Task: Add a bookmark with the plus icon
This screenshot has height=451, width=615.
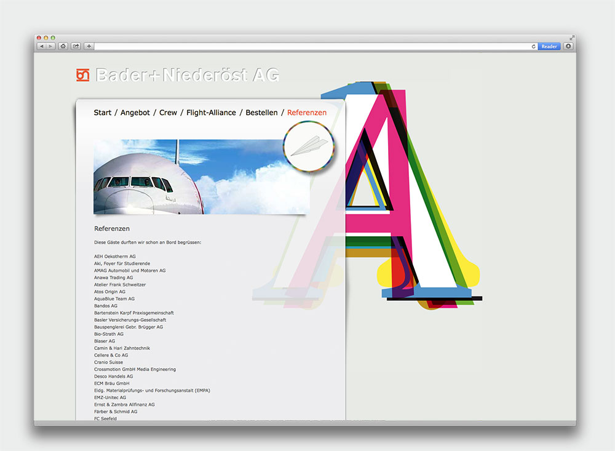Action: click(89, 46)
